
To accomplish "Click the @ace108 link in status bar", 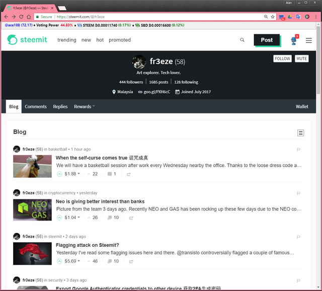I will click(x=19, y=25).
